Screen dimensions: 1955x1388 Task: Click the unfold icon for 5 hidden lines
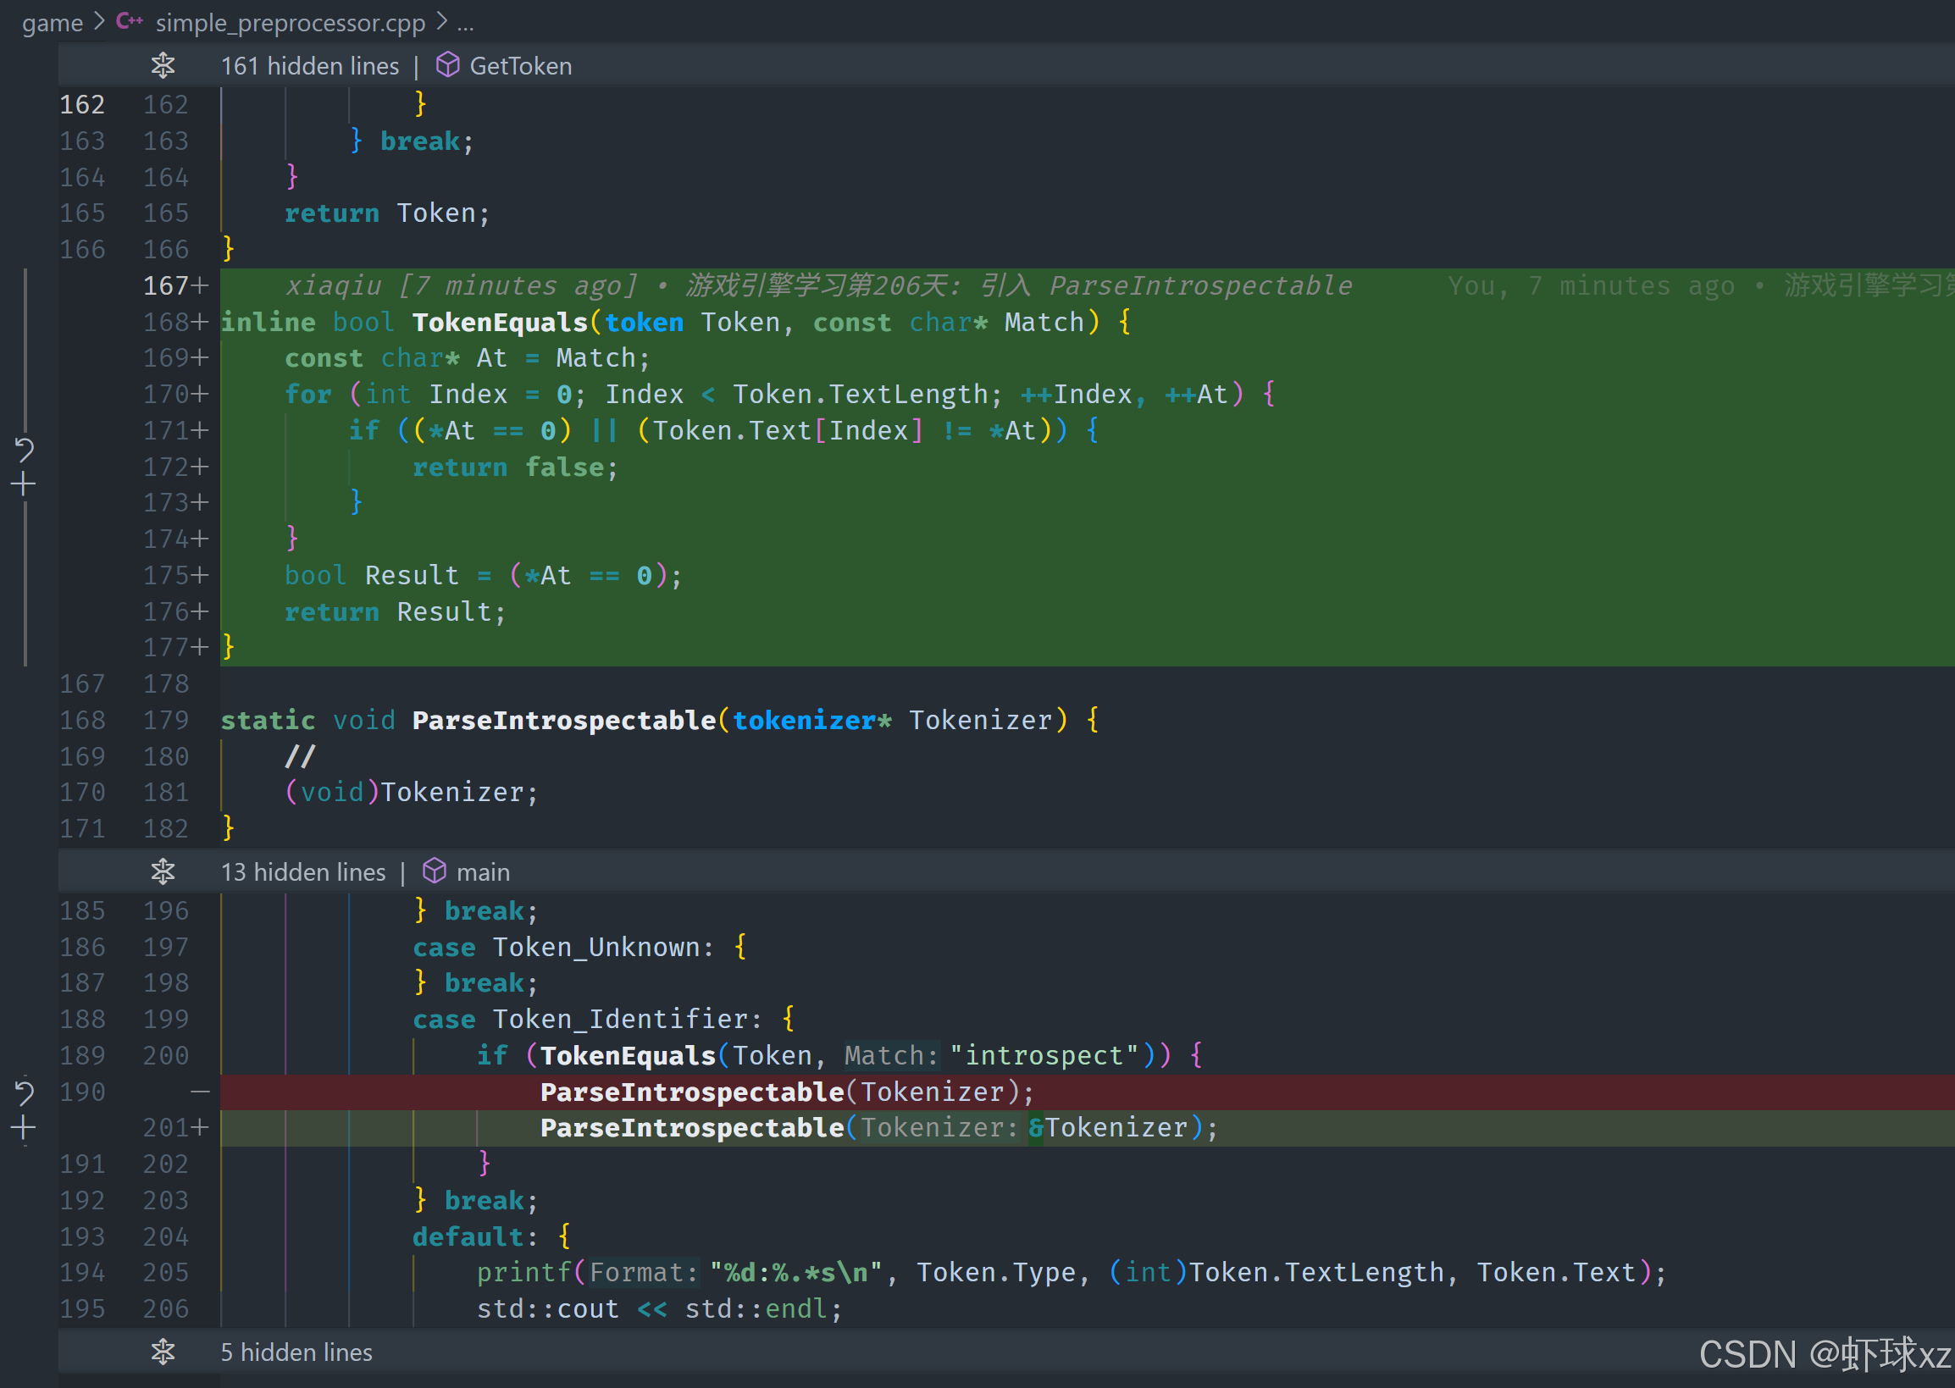(x=163, y=1352)
